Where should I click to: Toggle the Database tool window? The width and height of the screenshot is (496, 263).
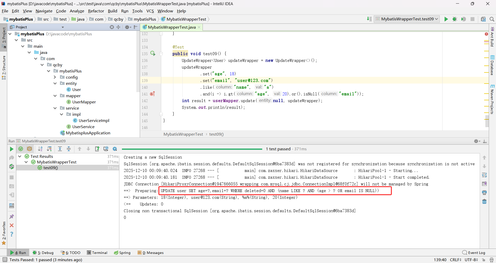point(492,65)
